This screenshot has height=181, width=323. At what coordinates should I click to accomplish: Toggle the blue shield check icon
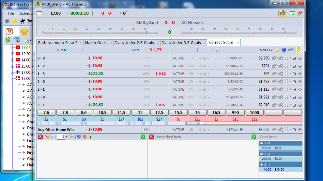point(79,137)
